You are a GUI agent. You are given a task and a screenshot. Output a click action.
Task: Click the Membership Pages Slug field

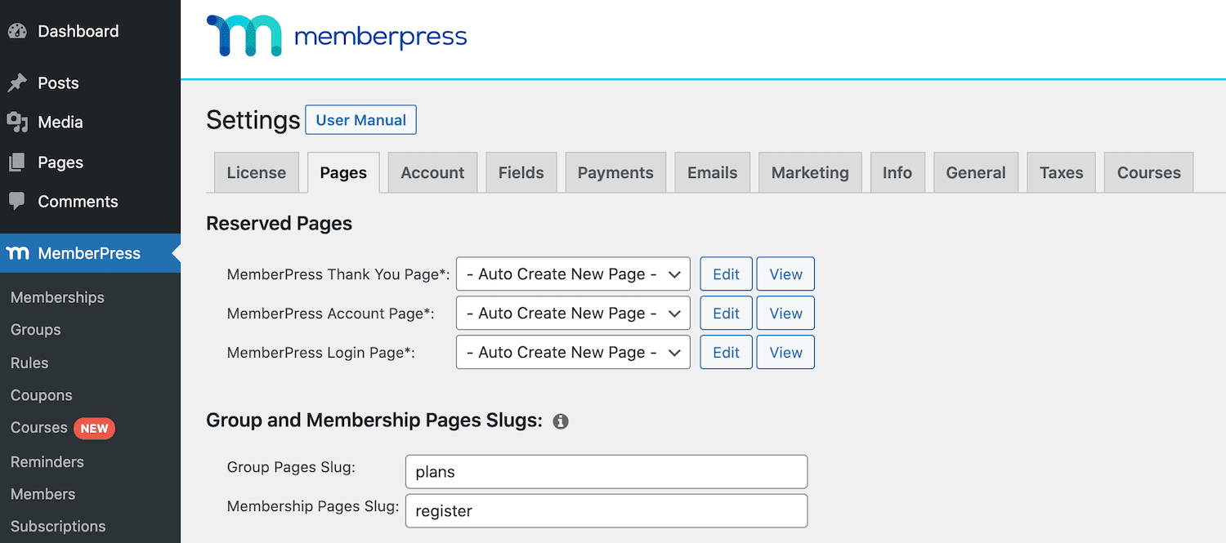pos(606,510)
